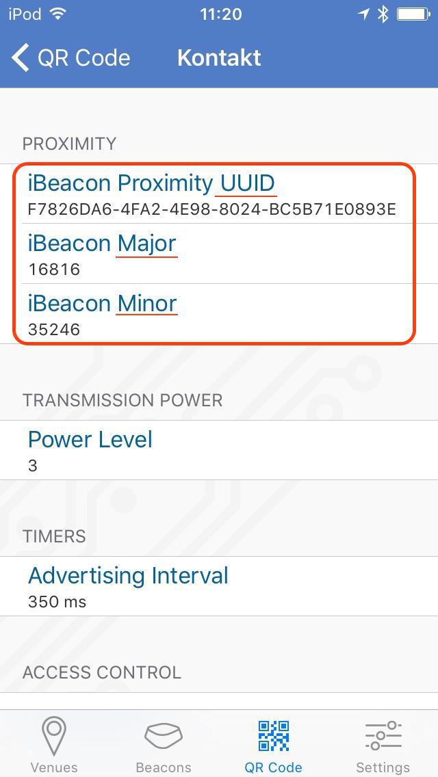
Task: Tap the 11:20 clock in status bar
Action: tap(220, 14)
